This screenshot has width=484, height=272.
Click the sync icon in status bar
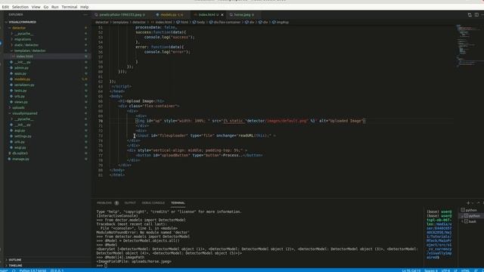click(14, 270)
